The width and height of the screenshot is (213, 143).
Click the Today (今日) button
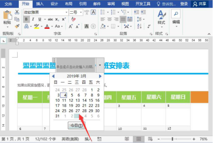77,125
